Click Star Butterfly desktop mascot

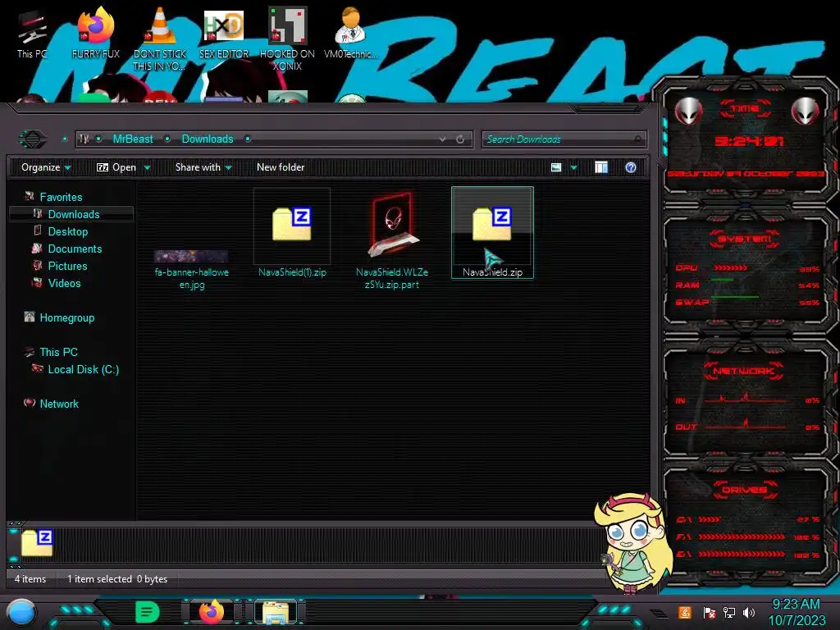(x=634, y=544)
